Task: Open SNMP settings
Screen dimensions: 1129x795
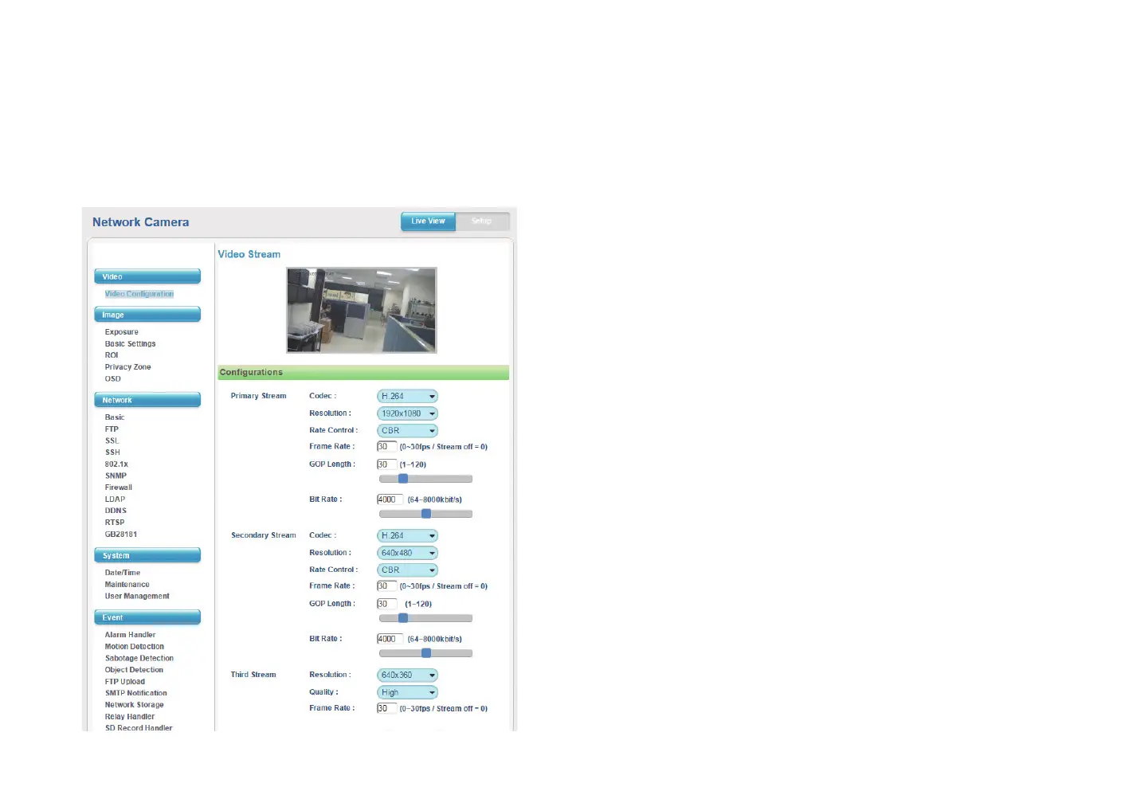Action: (x=116, y=476)
